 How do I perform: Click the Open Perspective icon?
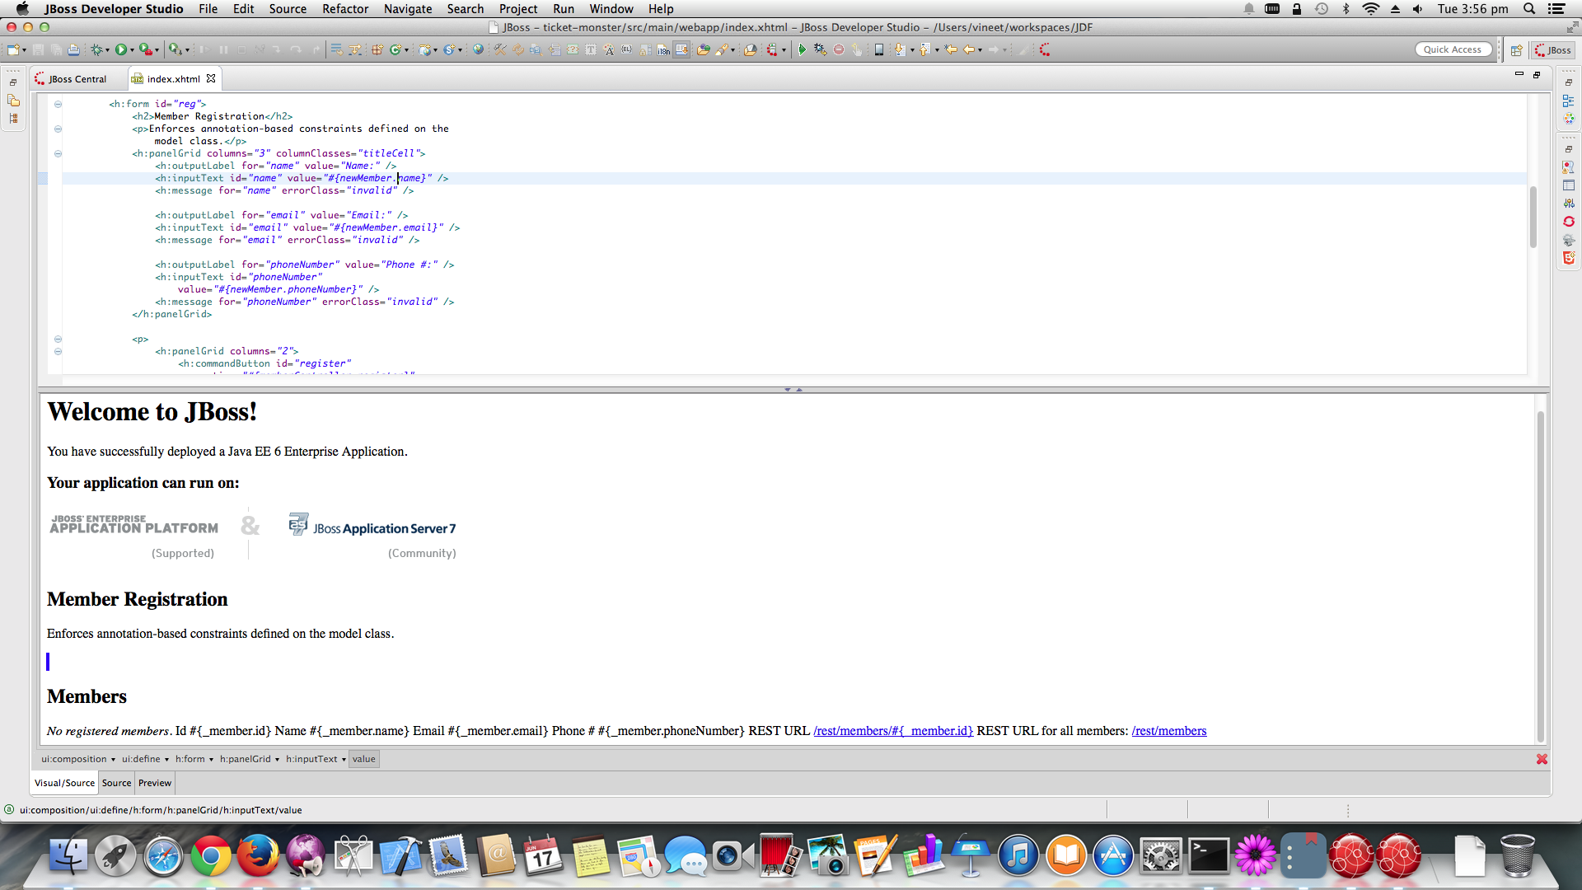(1516, 50)
